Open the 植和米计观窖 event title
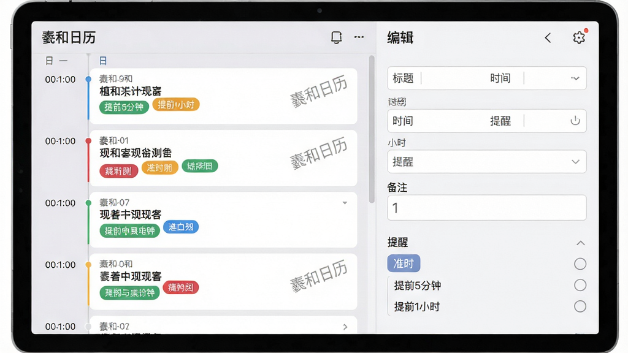628x353 pixels. click(130, 91)
